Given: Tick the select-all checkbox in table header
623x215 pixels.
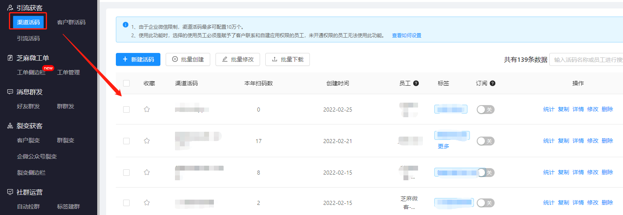Looking at the screenshot, I should click(x=126, y=83).
